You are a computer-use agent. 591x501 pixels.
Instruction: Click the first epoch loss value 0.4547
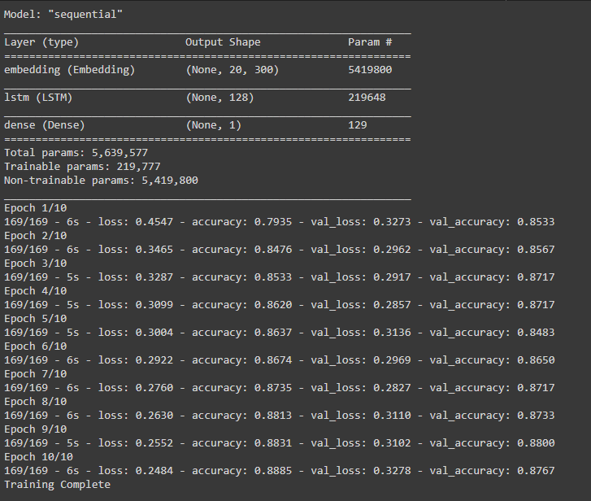click(x=154, y=222)
